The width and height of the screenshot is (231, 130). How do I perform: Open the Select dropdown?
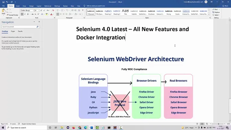(x=216, y=15)
